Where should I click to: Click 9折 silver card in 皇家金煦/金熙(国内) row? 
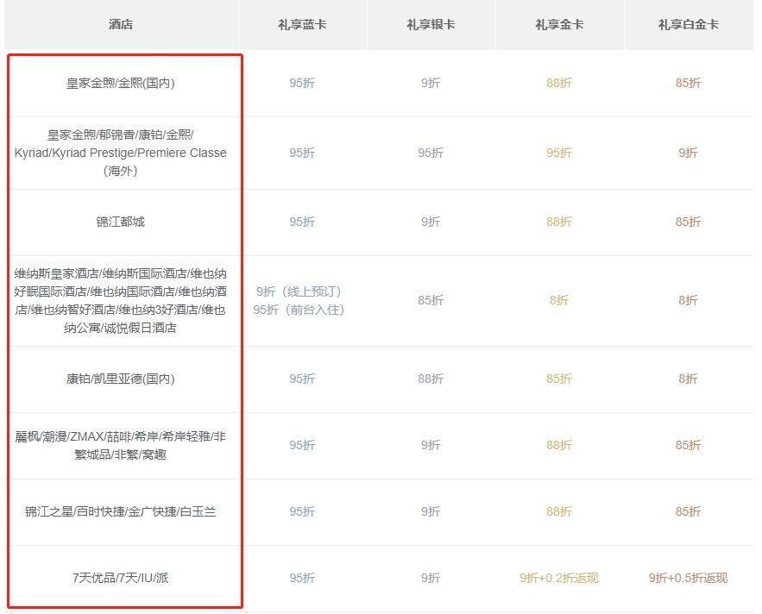click(x=431, y=83)
